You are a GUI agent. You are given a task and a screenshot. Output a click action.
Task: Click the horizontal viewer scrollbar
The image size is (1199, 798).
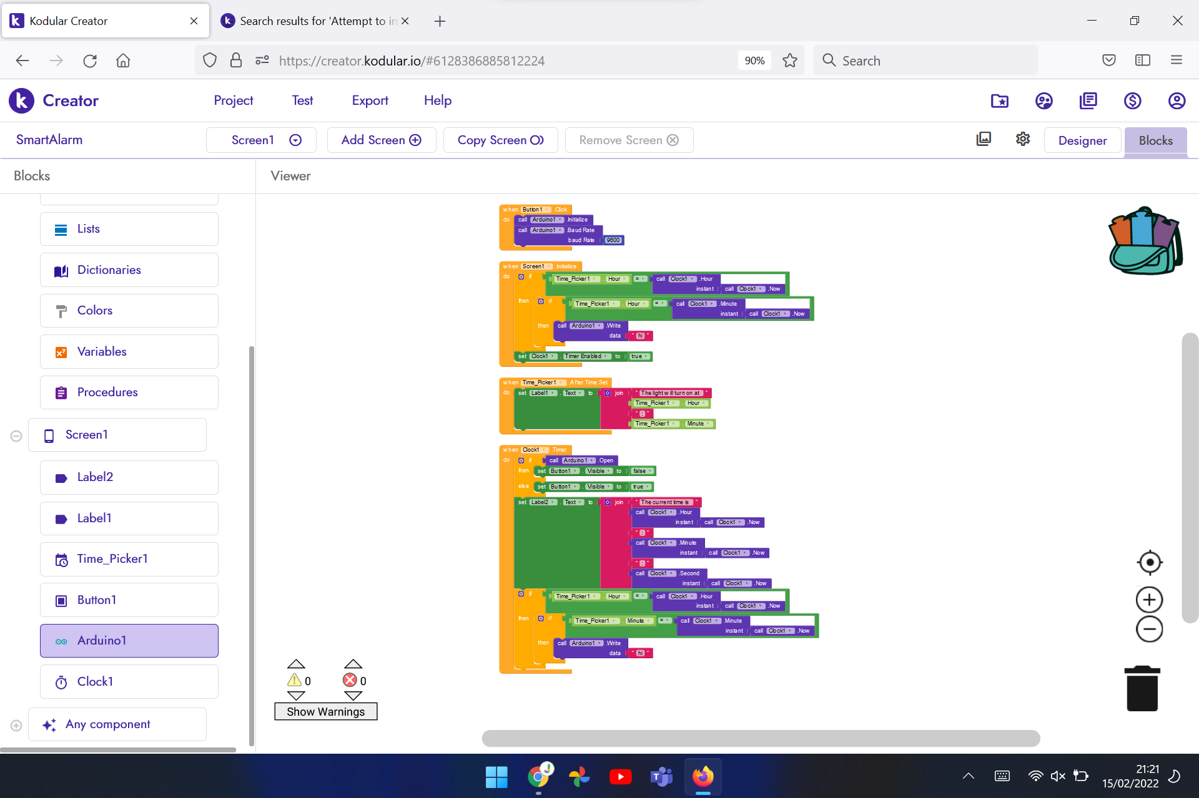click(x=761, y=738)
